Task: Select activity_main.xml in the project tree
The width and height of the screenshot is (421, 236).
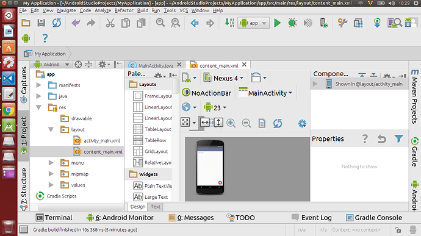Action: 102,141
